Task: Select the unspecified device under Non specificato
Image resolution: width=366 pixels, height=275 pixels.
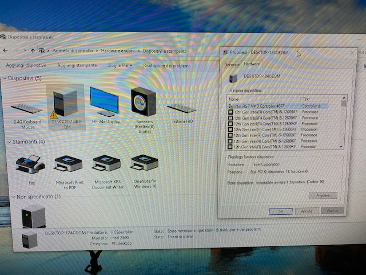Action: point(34,216)
